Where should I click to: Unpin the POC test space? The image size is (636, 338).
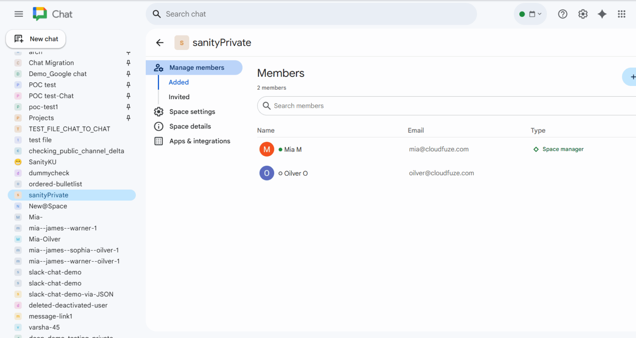click(x=128, y=85)
